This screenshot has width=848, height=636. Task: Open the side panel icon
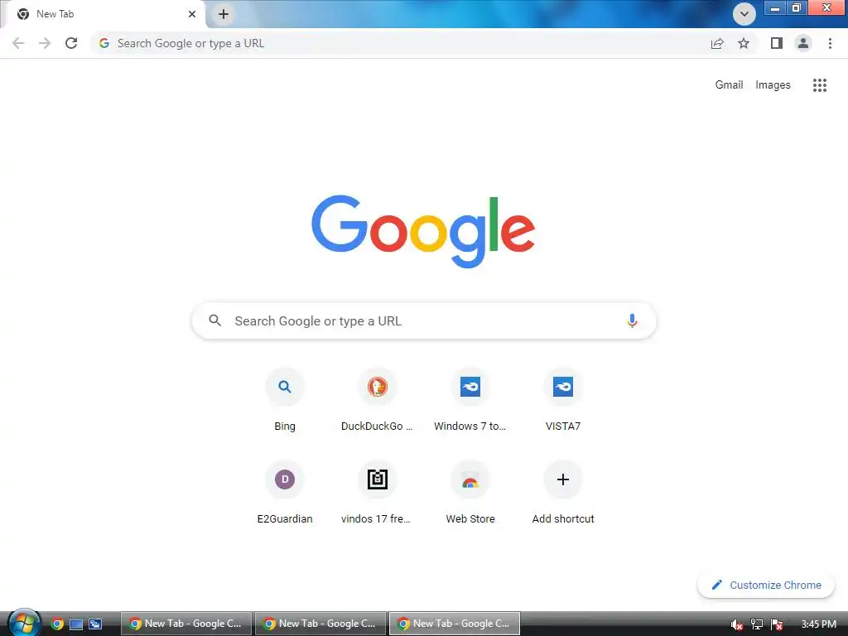coord(777,43)
